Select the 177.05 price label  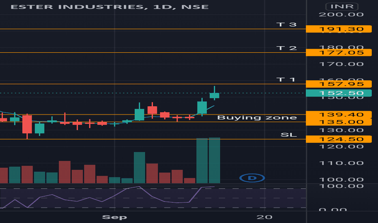click(x=339, y=53)
